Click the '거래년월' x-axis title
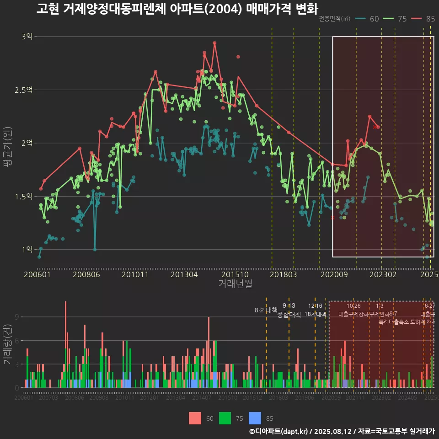Image resolution: width=439 pixels, height=439 pixels. tap(235, 284)
